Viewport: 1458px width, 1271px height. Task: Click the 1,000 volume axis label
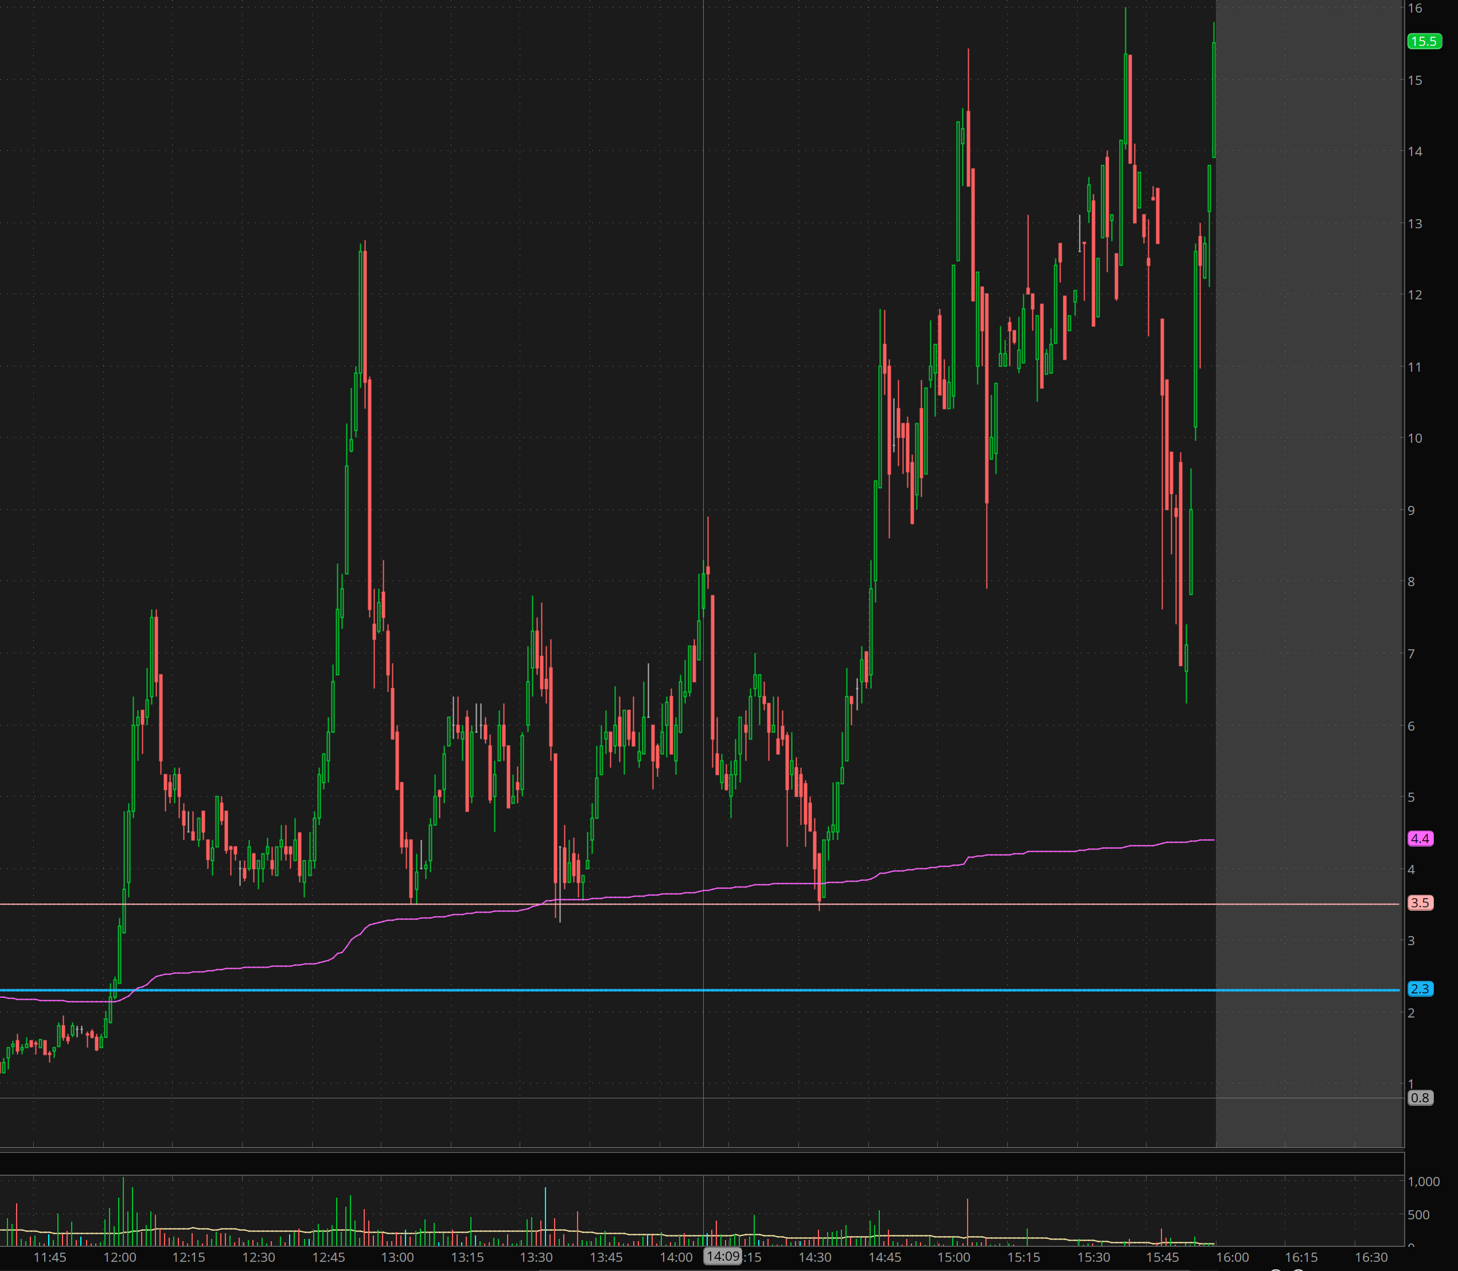pyautogui.click(x=1423, y=1182)
